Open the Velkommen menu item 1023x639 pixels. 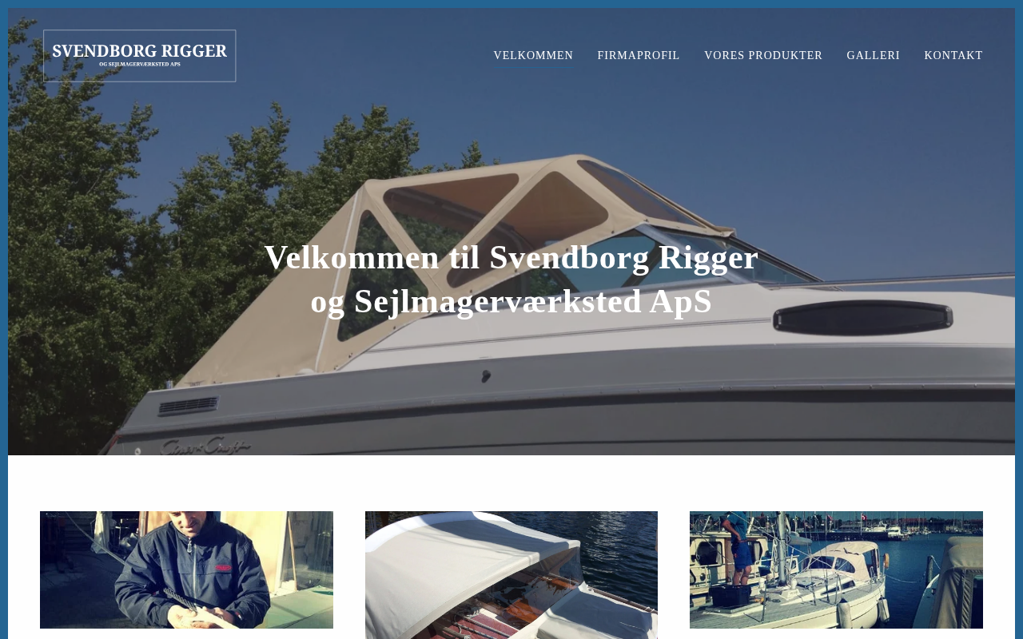coord(533,56)
